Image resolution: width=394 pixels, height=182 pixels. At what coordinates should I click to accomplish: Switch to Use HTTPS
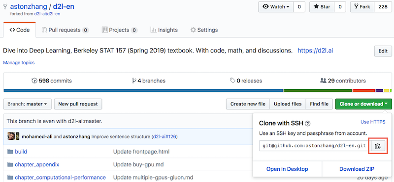point(373,122)
